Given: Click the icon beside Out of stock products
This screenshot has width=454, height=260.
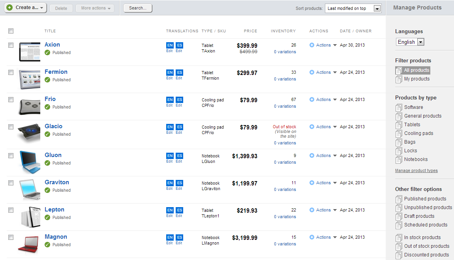Looking at the screenshot, I should tap(399, 246).
